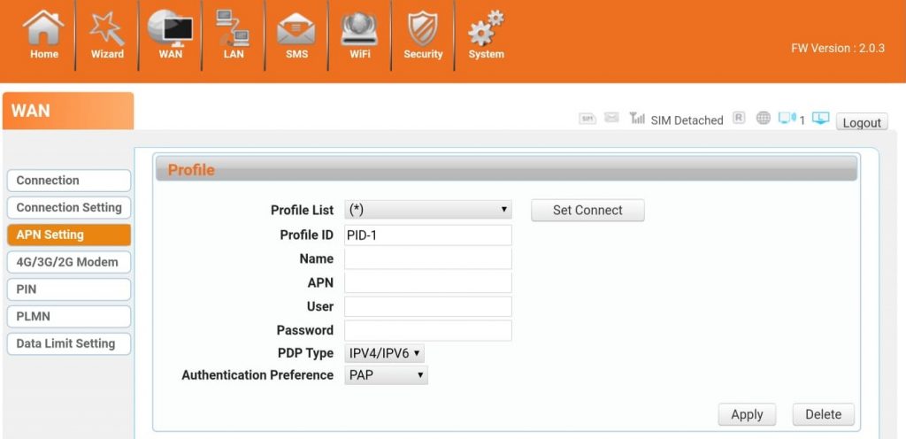
Task: Open the PLMN menu item
Action: [69, 317]
